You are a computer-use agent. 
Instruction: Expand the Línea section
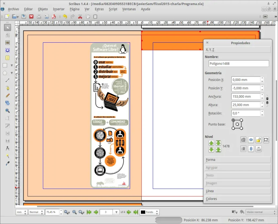[238, 191]
